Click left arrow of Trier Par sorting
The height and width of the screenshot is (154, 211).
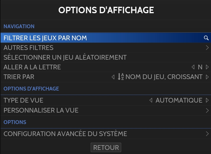click(x=113, y=77)
